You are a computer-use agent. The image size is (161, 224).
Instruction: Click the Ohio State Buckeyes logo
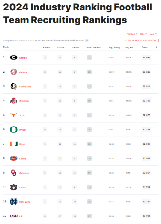(13, 101)
